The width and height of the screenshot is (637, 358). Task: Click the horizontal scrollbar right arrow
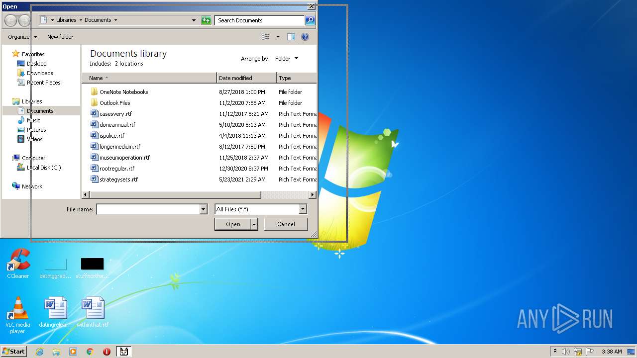[313, 195]
